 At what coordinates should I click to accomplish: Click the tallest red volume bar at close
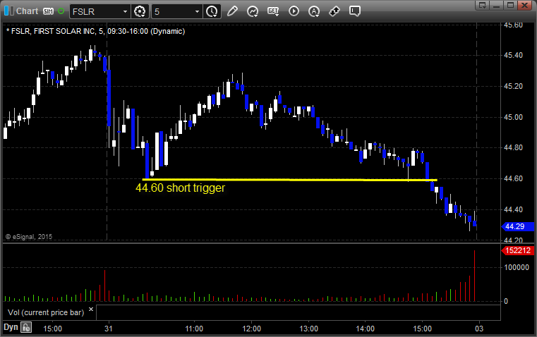pos(474,276)
